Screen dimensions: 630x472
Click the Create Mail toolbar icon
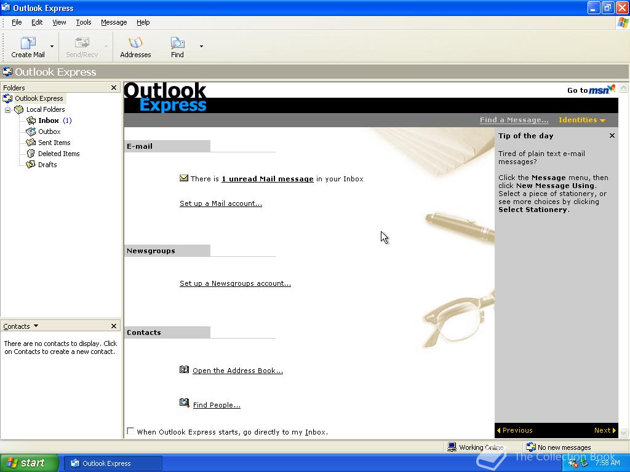28,42
